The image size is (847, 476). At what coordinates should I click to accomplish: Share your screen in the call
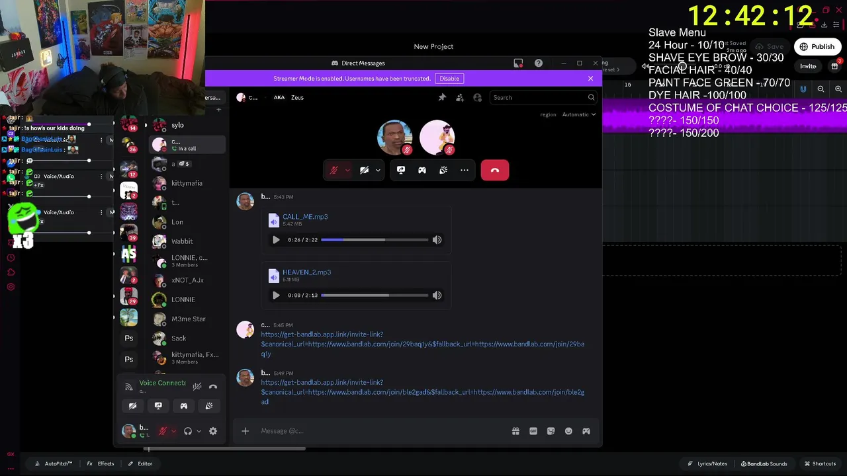click(x=401, y=171)
